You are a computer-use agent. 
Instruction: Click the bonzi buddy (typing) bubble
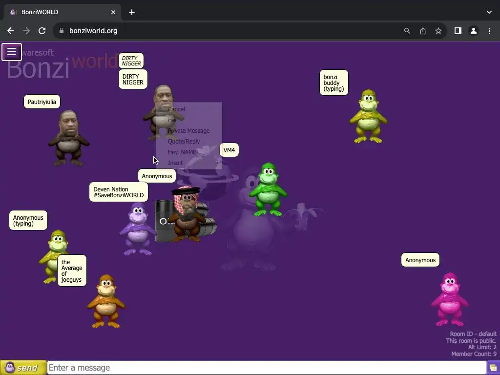click(x=334, y=83)
